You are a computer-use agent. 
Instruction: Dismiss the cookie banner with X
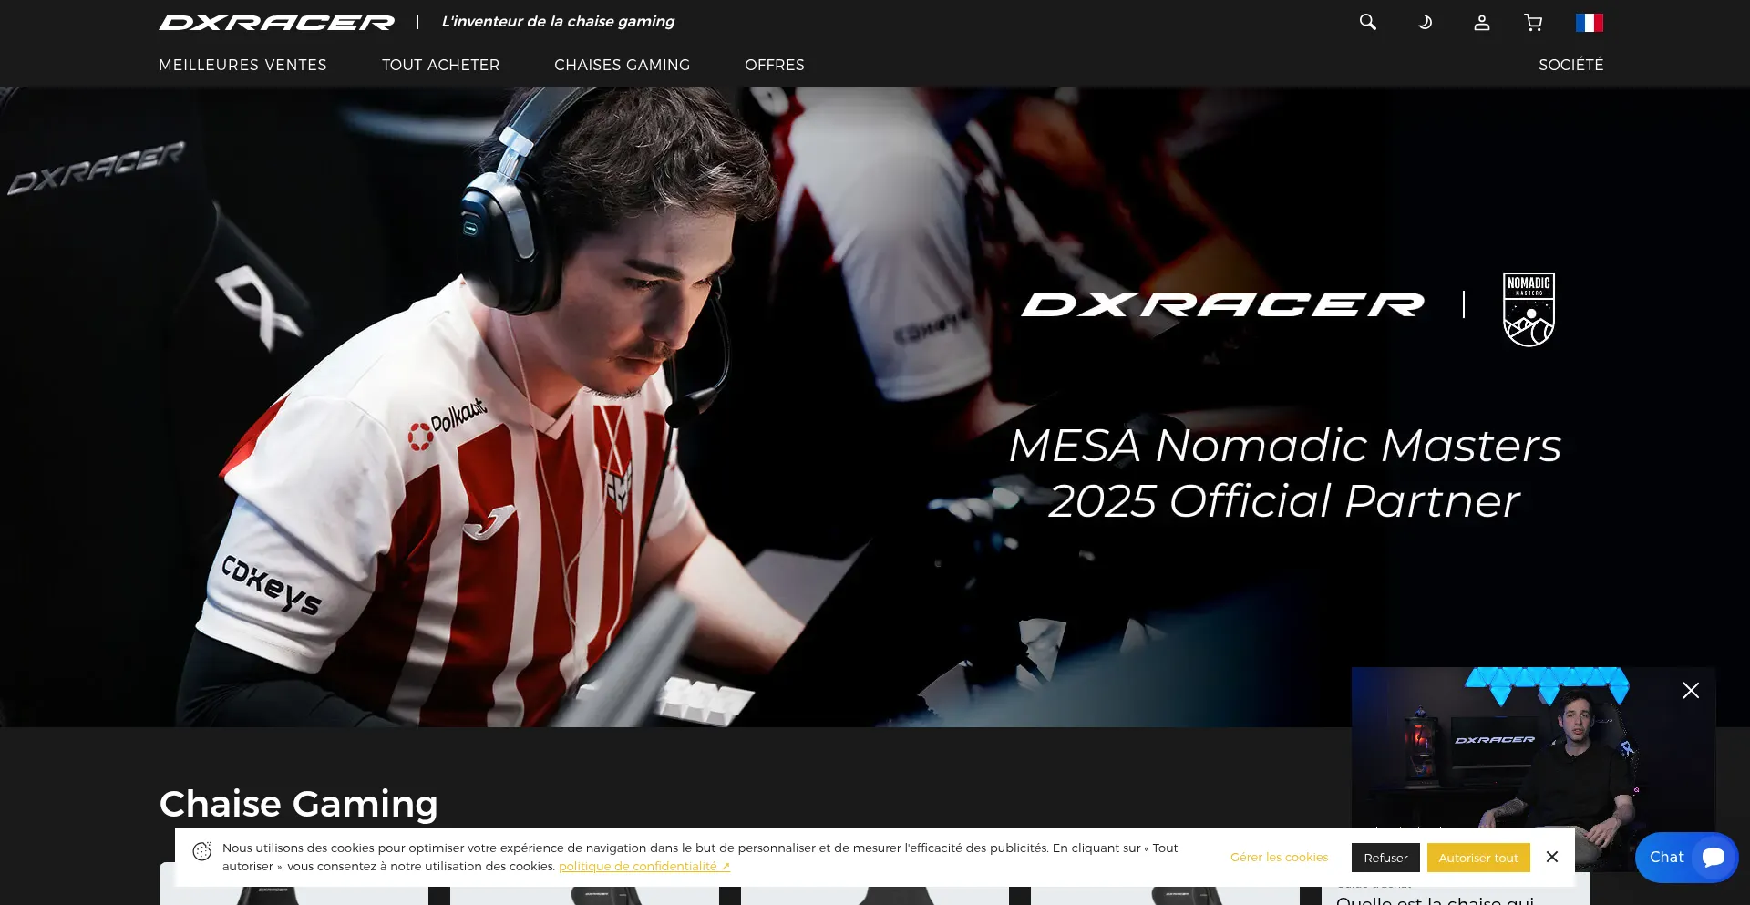tap(1552, 857)
